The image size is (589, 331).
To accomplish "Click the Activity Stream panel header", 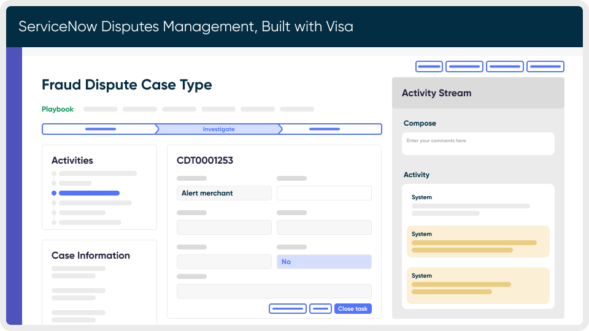I will (x=478, y=93).
